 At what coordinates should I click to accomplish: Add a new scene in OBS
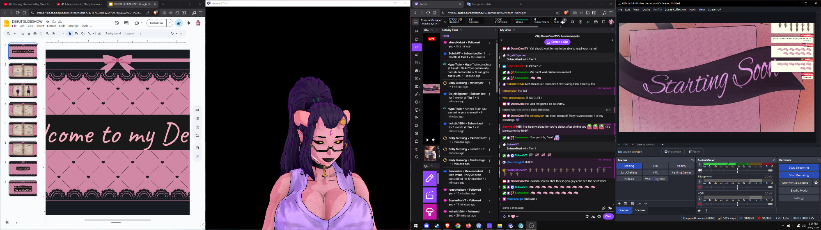pyautogui.click(x=619, y=203)
